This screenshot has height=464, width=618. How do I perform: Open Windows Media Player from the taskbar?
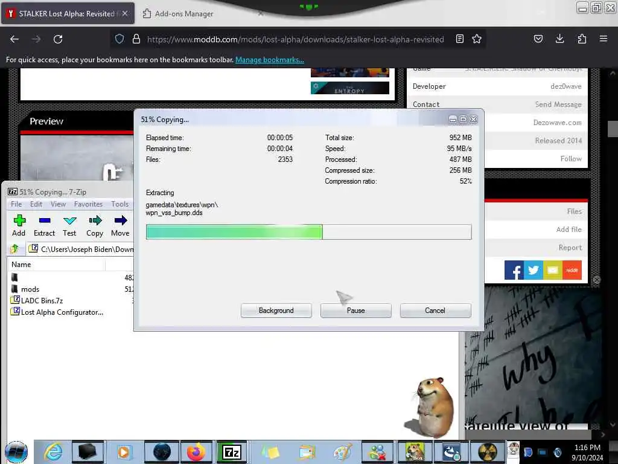(124, 452)
